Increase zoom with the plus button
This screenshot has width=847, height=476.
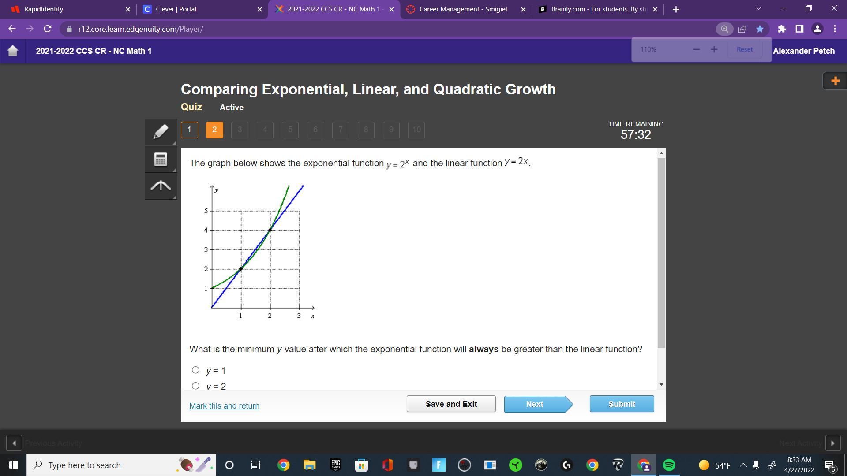click(x=714, y=49)
